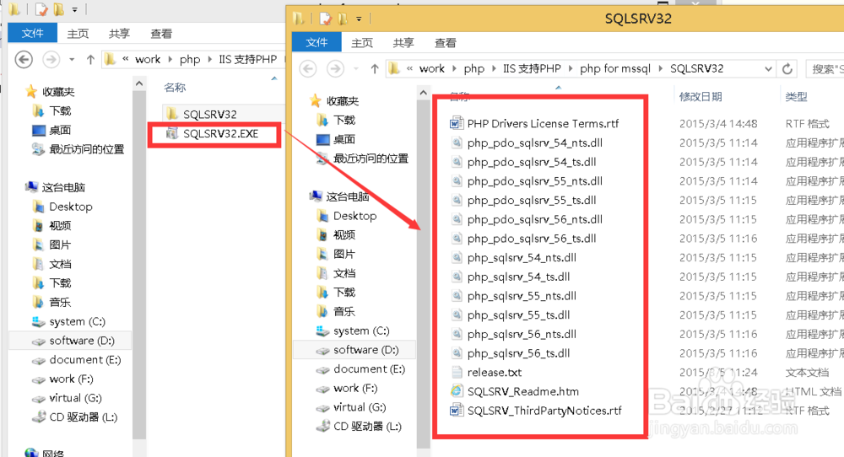844x457 pixels.
Task: Open address bar history dropdown in SQLSRV32 window
Action: [768, 69]
